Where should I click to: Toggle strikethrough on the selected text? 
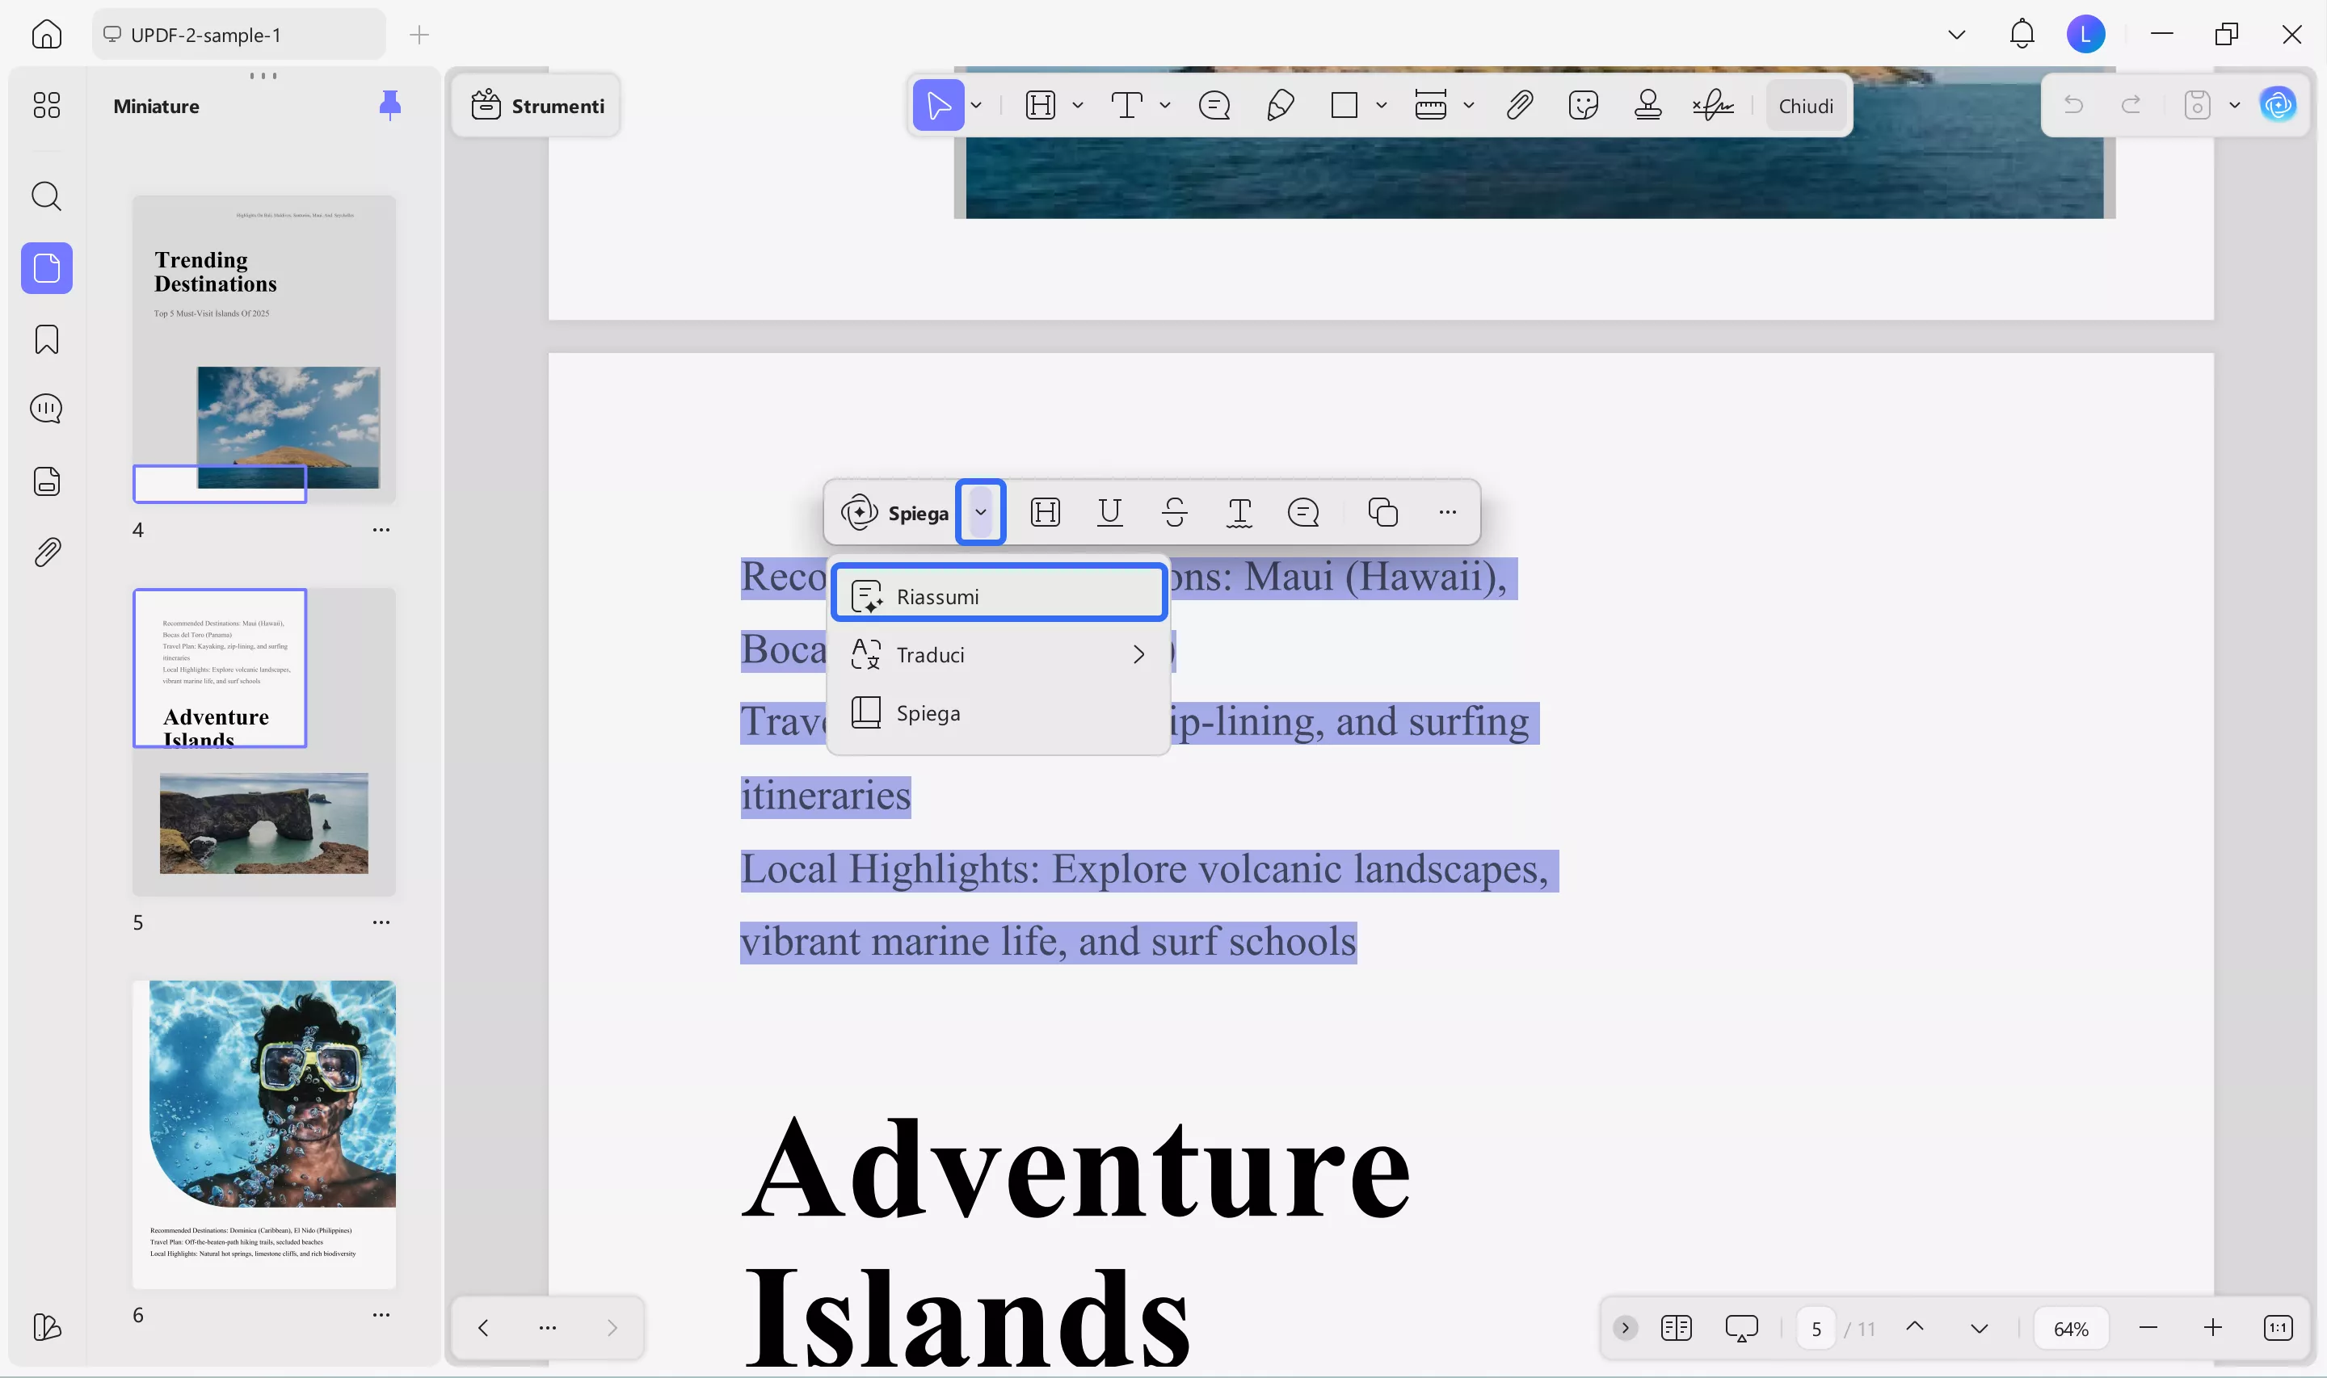coord(1174,511)
